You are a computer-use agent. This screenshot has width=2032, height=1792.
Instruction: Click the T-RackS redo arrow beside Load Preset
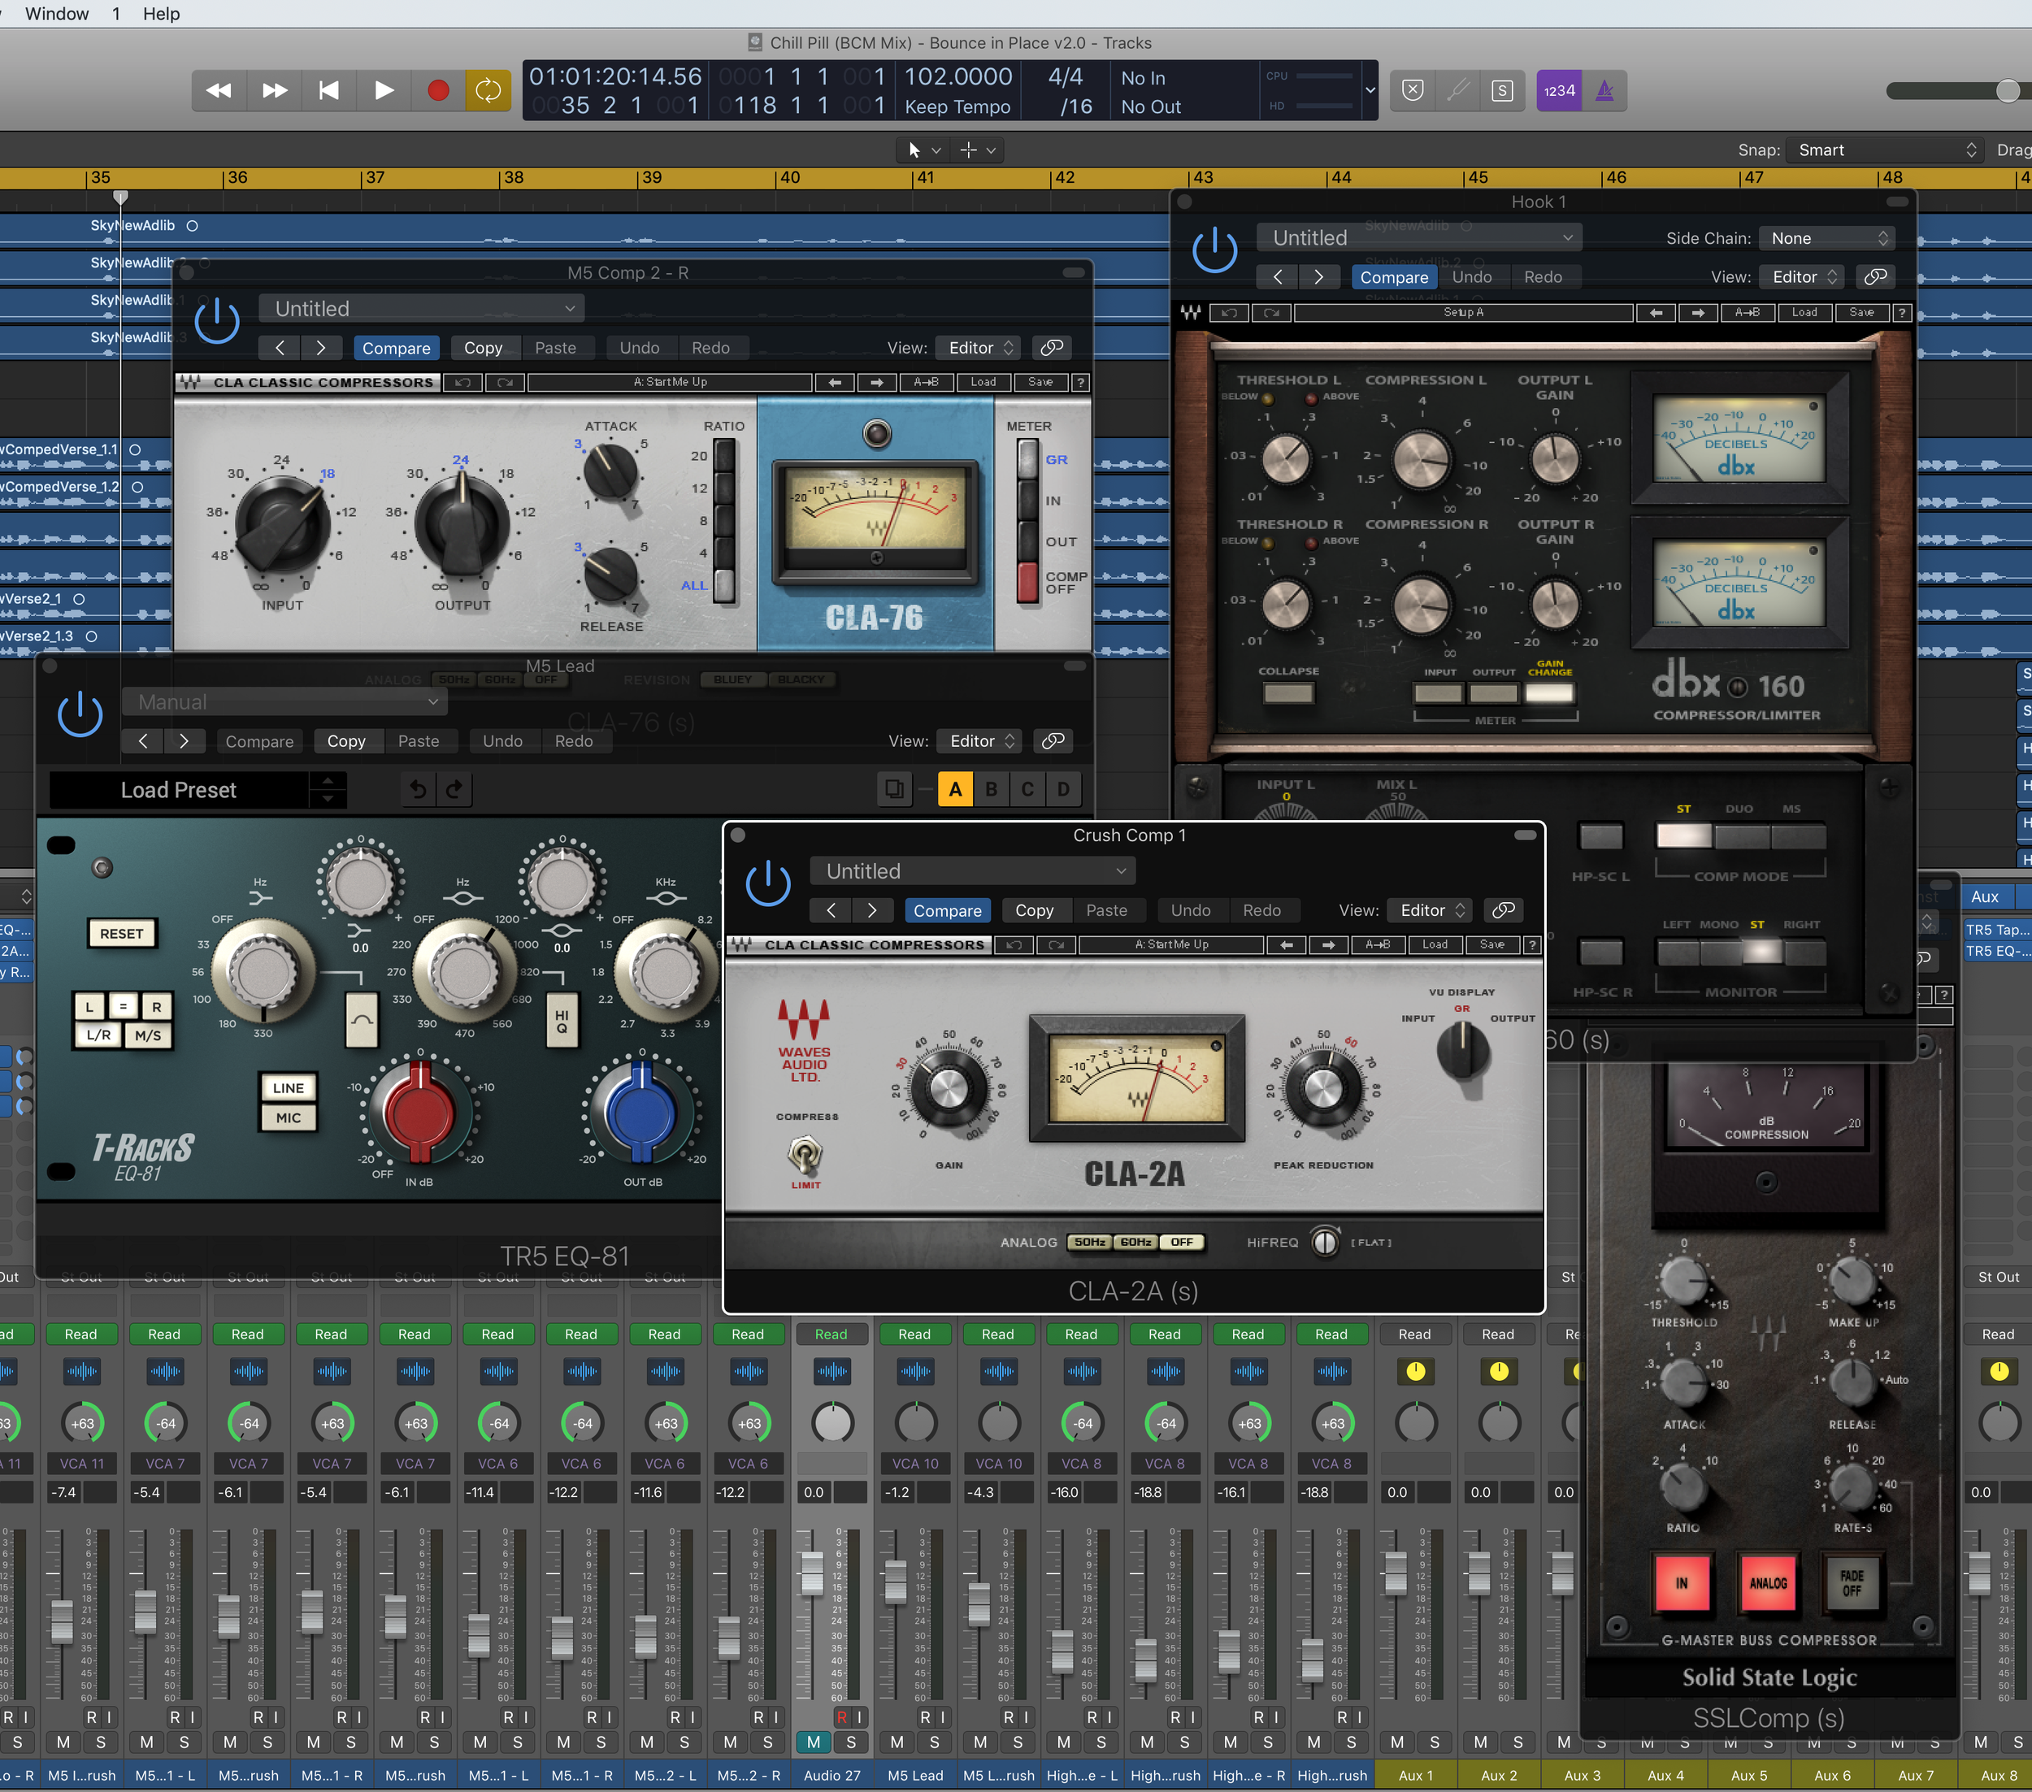pos(454,790)
